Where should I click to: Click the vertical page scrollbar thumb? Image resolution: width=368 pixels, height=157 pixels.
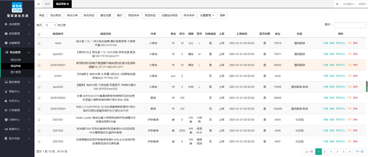pos(367,86)
